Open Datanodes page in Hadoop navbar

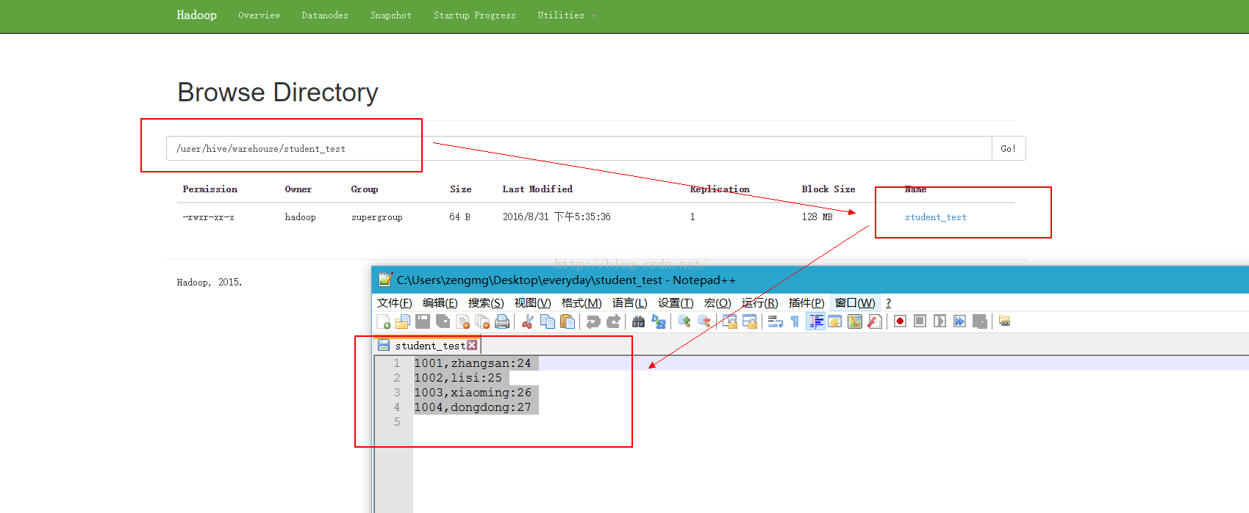325,15
